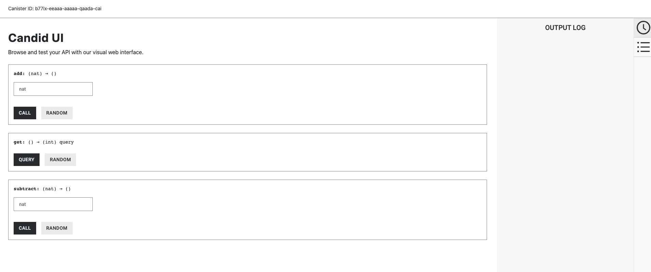The height and width of the screenshot is (272, 651).
Task: Click the 'Browse and test your API' description
Action: pos(75,52)
